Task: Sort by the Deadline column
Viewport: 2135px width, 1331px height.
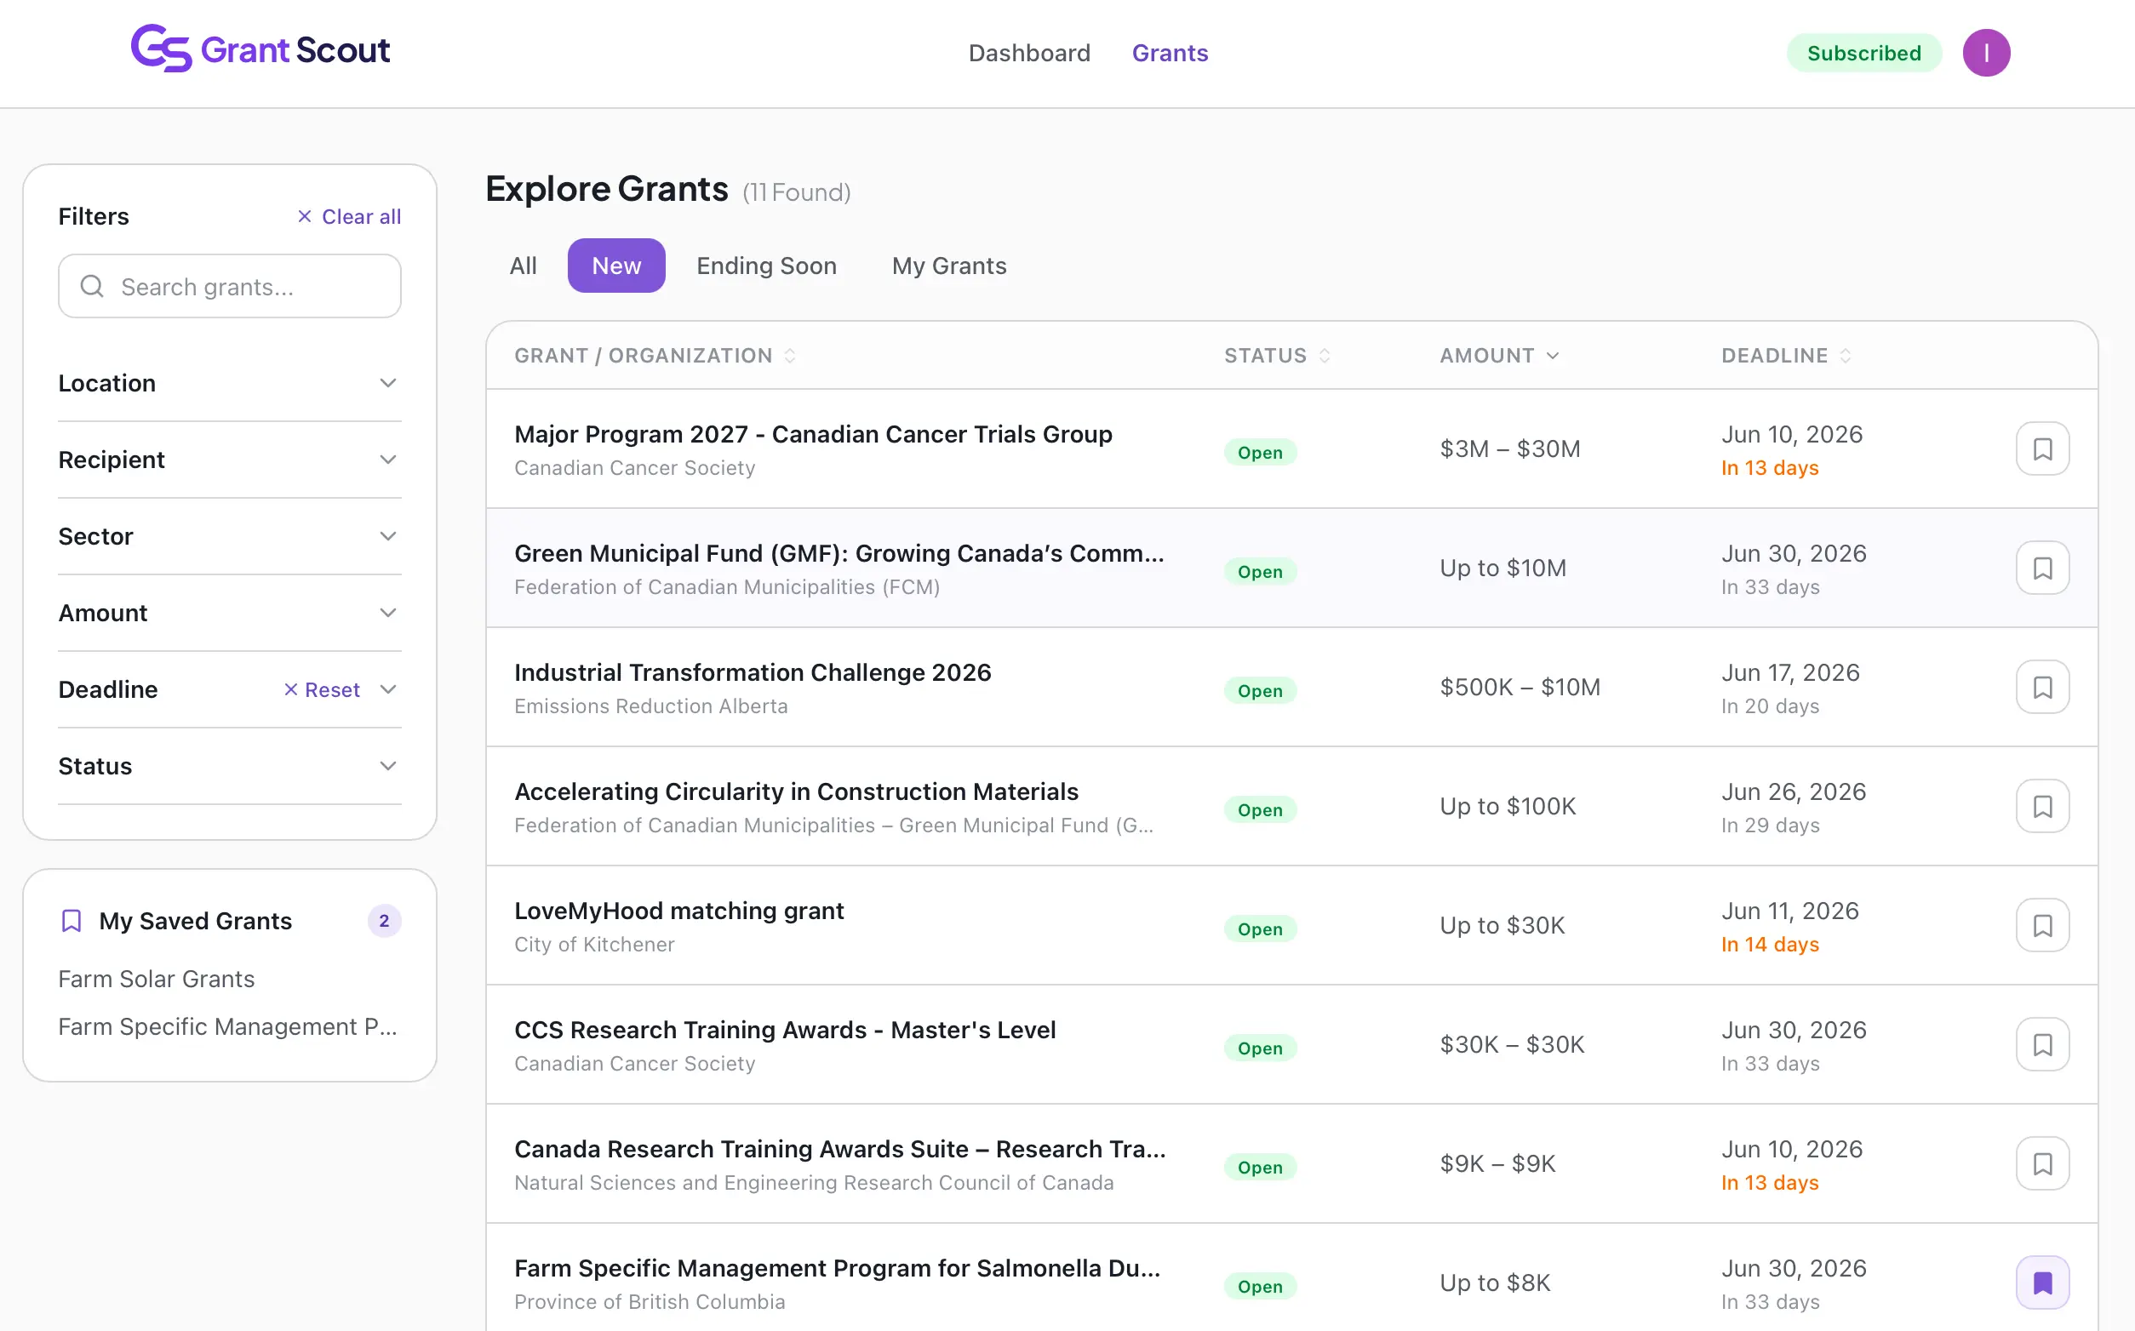Action: [x=1786, y=356]
